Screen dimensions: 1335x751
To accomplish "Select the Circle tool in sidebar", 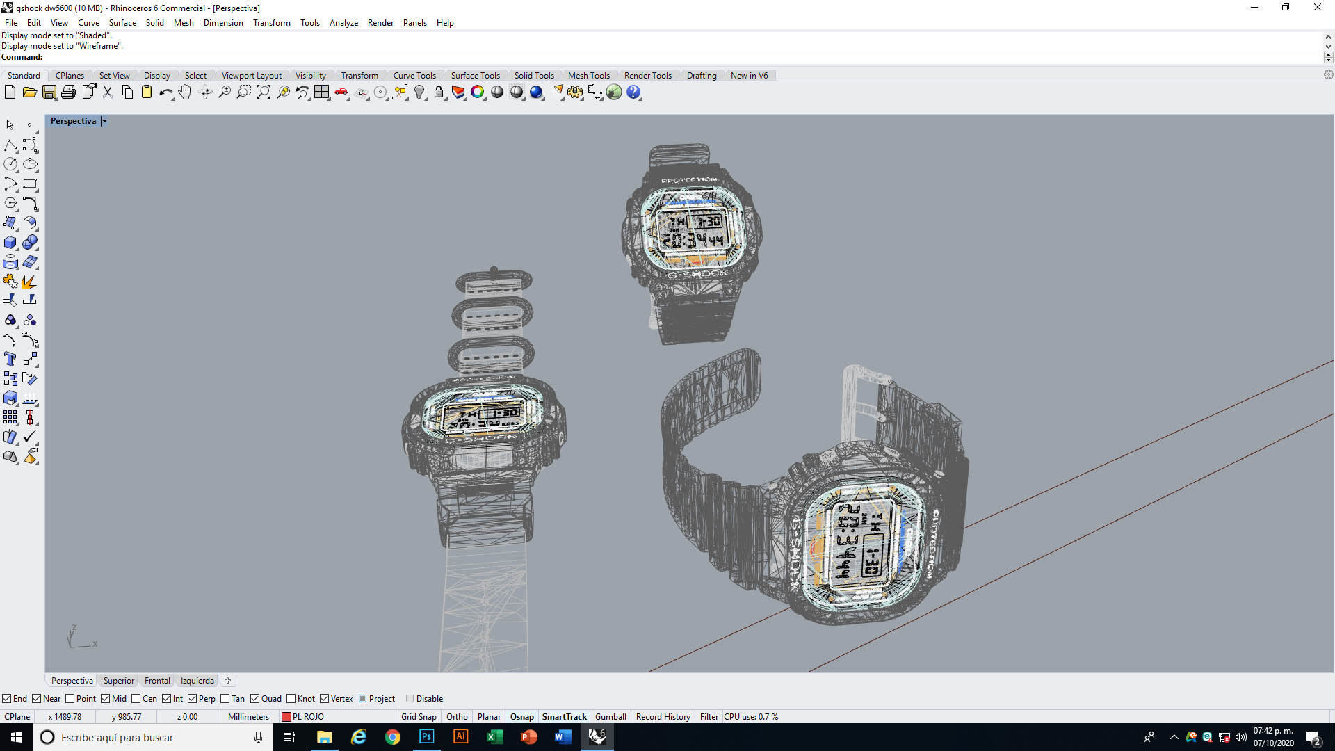I will 10,164.
